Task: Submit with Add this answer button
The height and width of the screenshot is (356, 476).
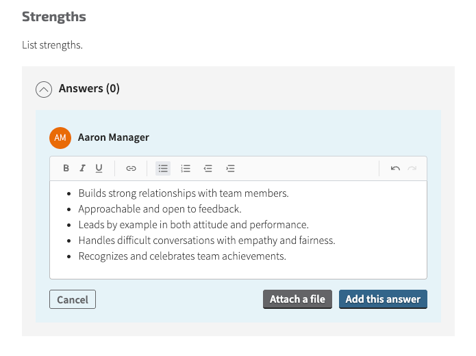Action: (x=383, y=299)
